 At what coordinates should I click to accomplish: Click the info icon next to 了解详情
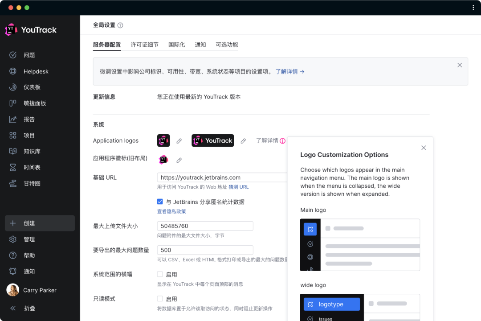pyautogui.click(x=282, y=141)
